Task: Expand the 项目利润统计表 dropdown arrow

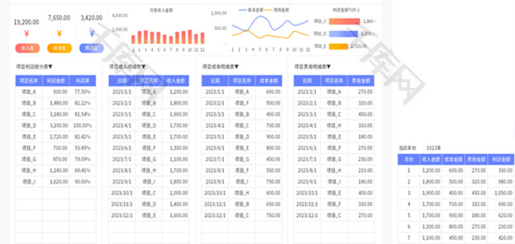Action: pos(51,67)
